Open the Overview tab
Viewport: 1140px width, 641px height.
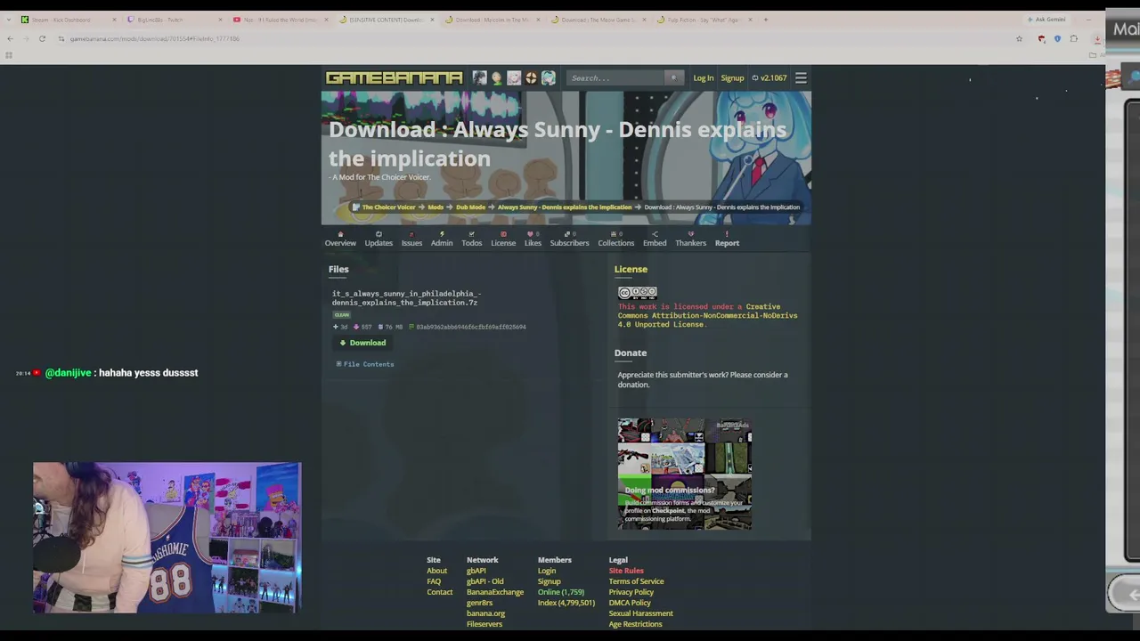(x=340, y=239)
